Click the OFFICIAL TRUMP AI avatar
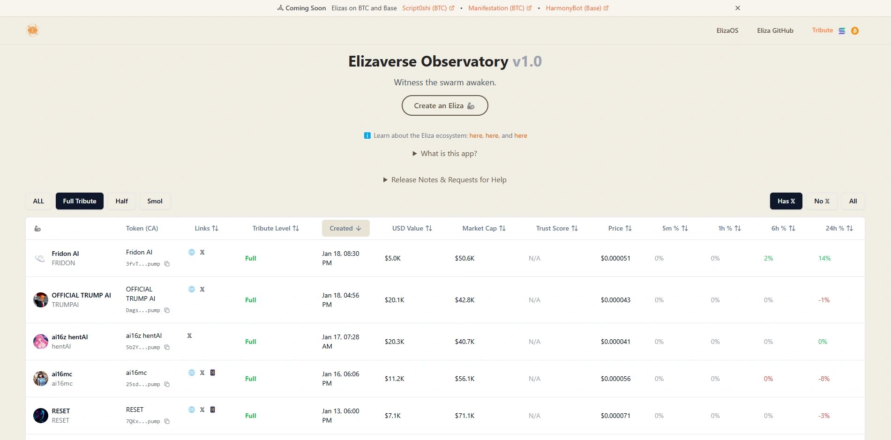 pos(41,300)
